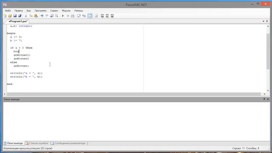Image resolution: width=272 pixels, height=153 pixels.
Task: Open the Сервис menu
Action: pyautogui.click(x=54, y=11)
